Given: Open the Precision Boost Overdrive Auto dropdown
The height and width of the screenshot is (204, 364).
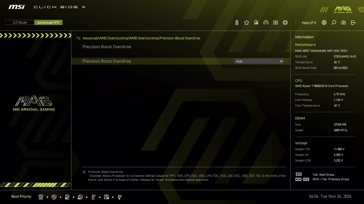Looking at the screenshot, I should click(259, 61).
